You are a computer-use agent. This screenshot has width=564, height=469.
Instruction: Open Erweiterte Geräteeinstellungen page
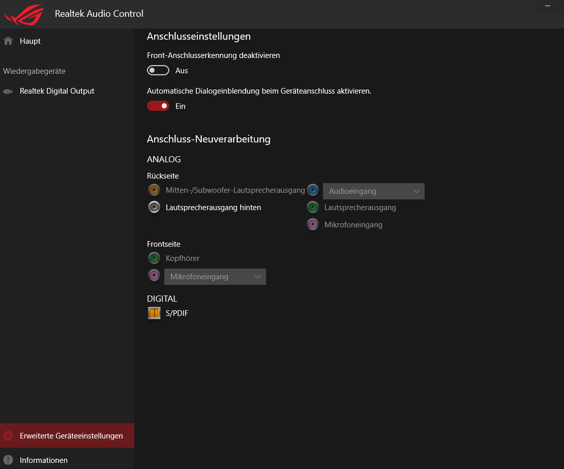(67, 435)
